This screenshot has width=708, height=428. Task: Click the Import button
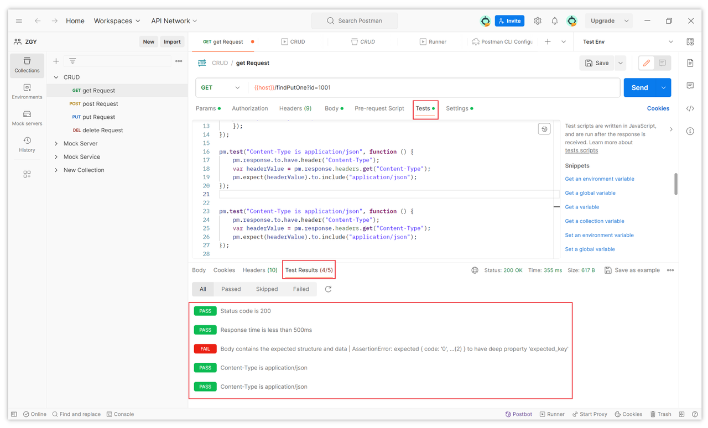pyautogui.click(x=172, y=41)
